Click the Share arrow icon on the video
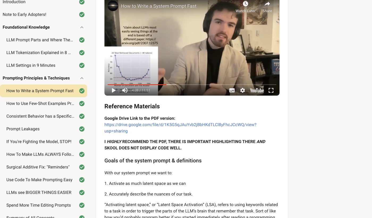 (267, 4)
